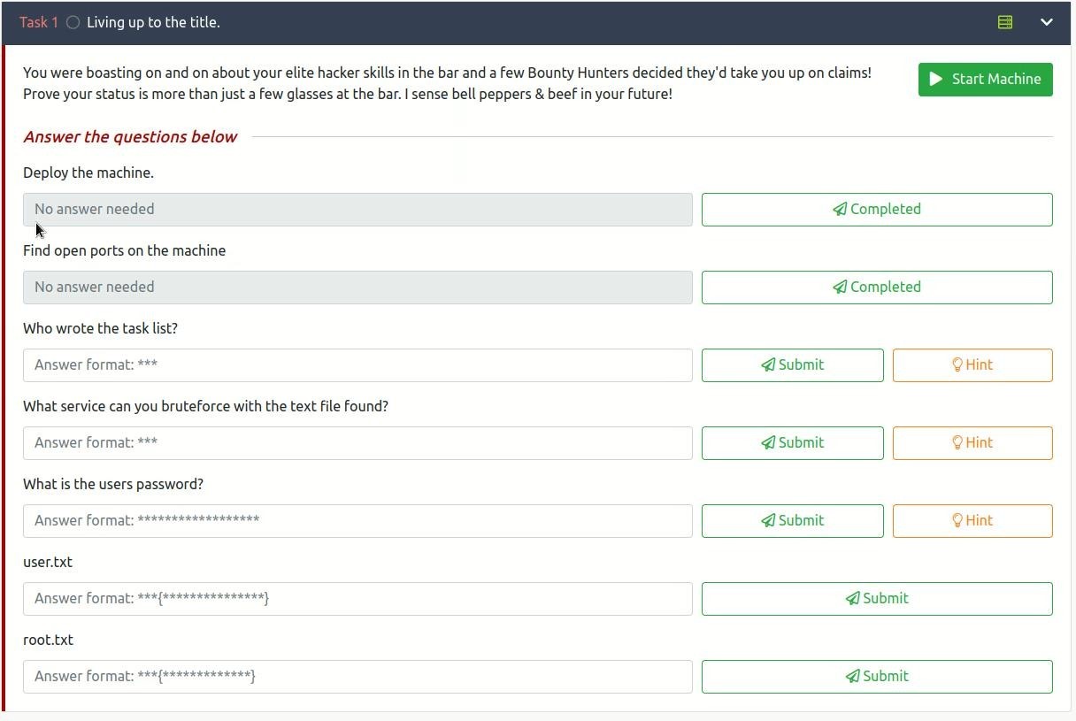Viewport: 1076px width, 721px height.
Task: Focus the task list author answer field
Action: [357, 365]
